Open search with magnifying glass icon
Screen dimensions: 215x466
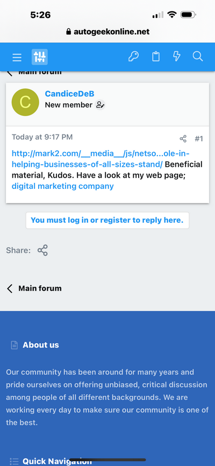click(198, 56)
